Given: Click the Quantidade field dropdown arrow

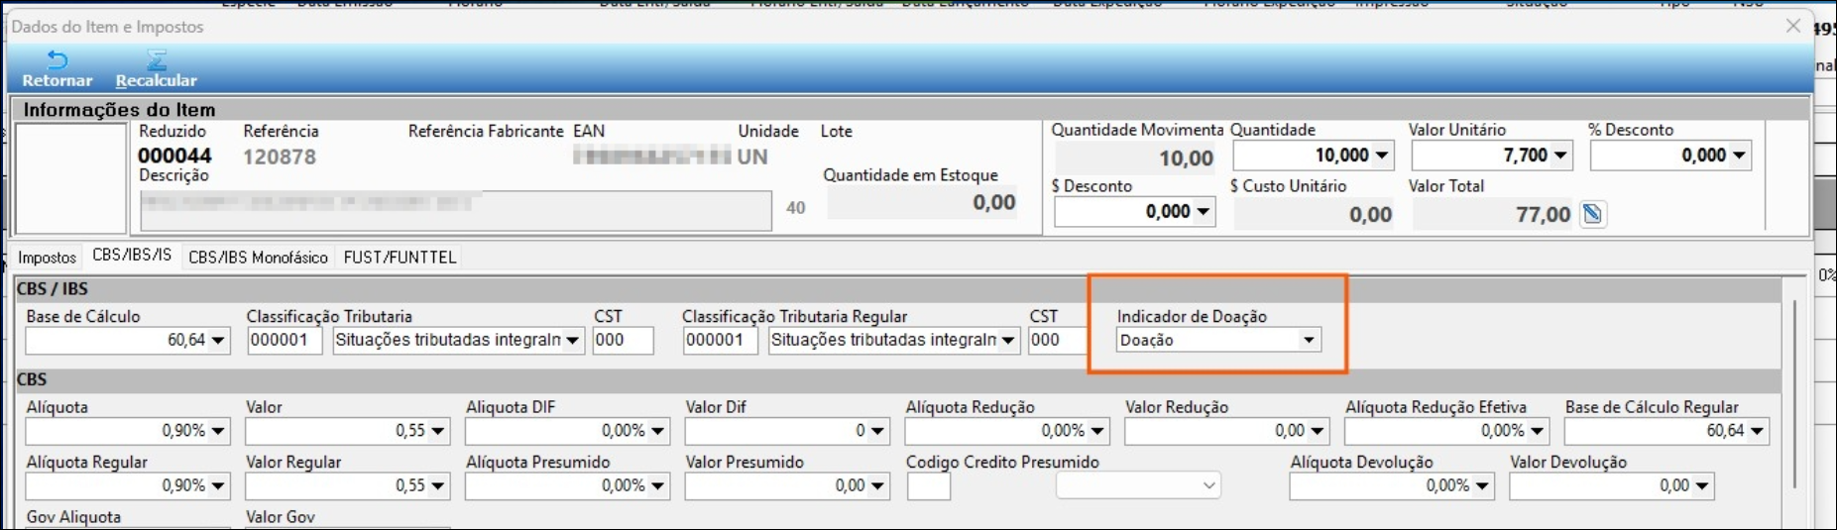Looking at the screenshot, I should (x=1382, y=156).
